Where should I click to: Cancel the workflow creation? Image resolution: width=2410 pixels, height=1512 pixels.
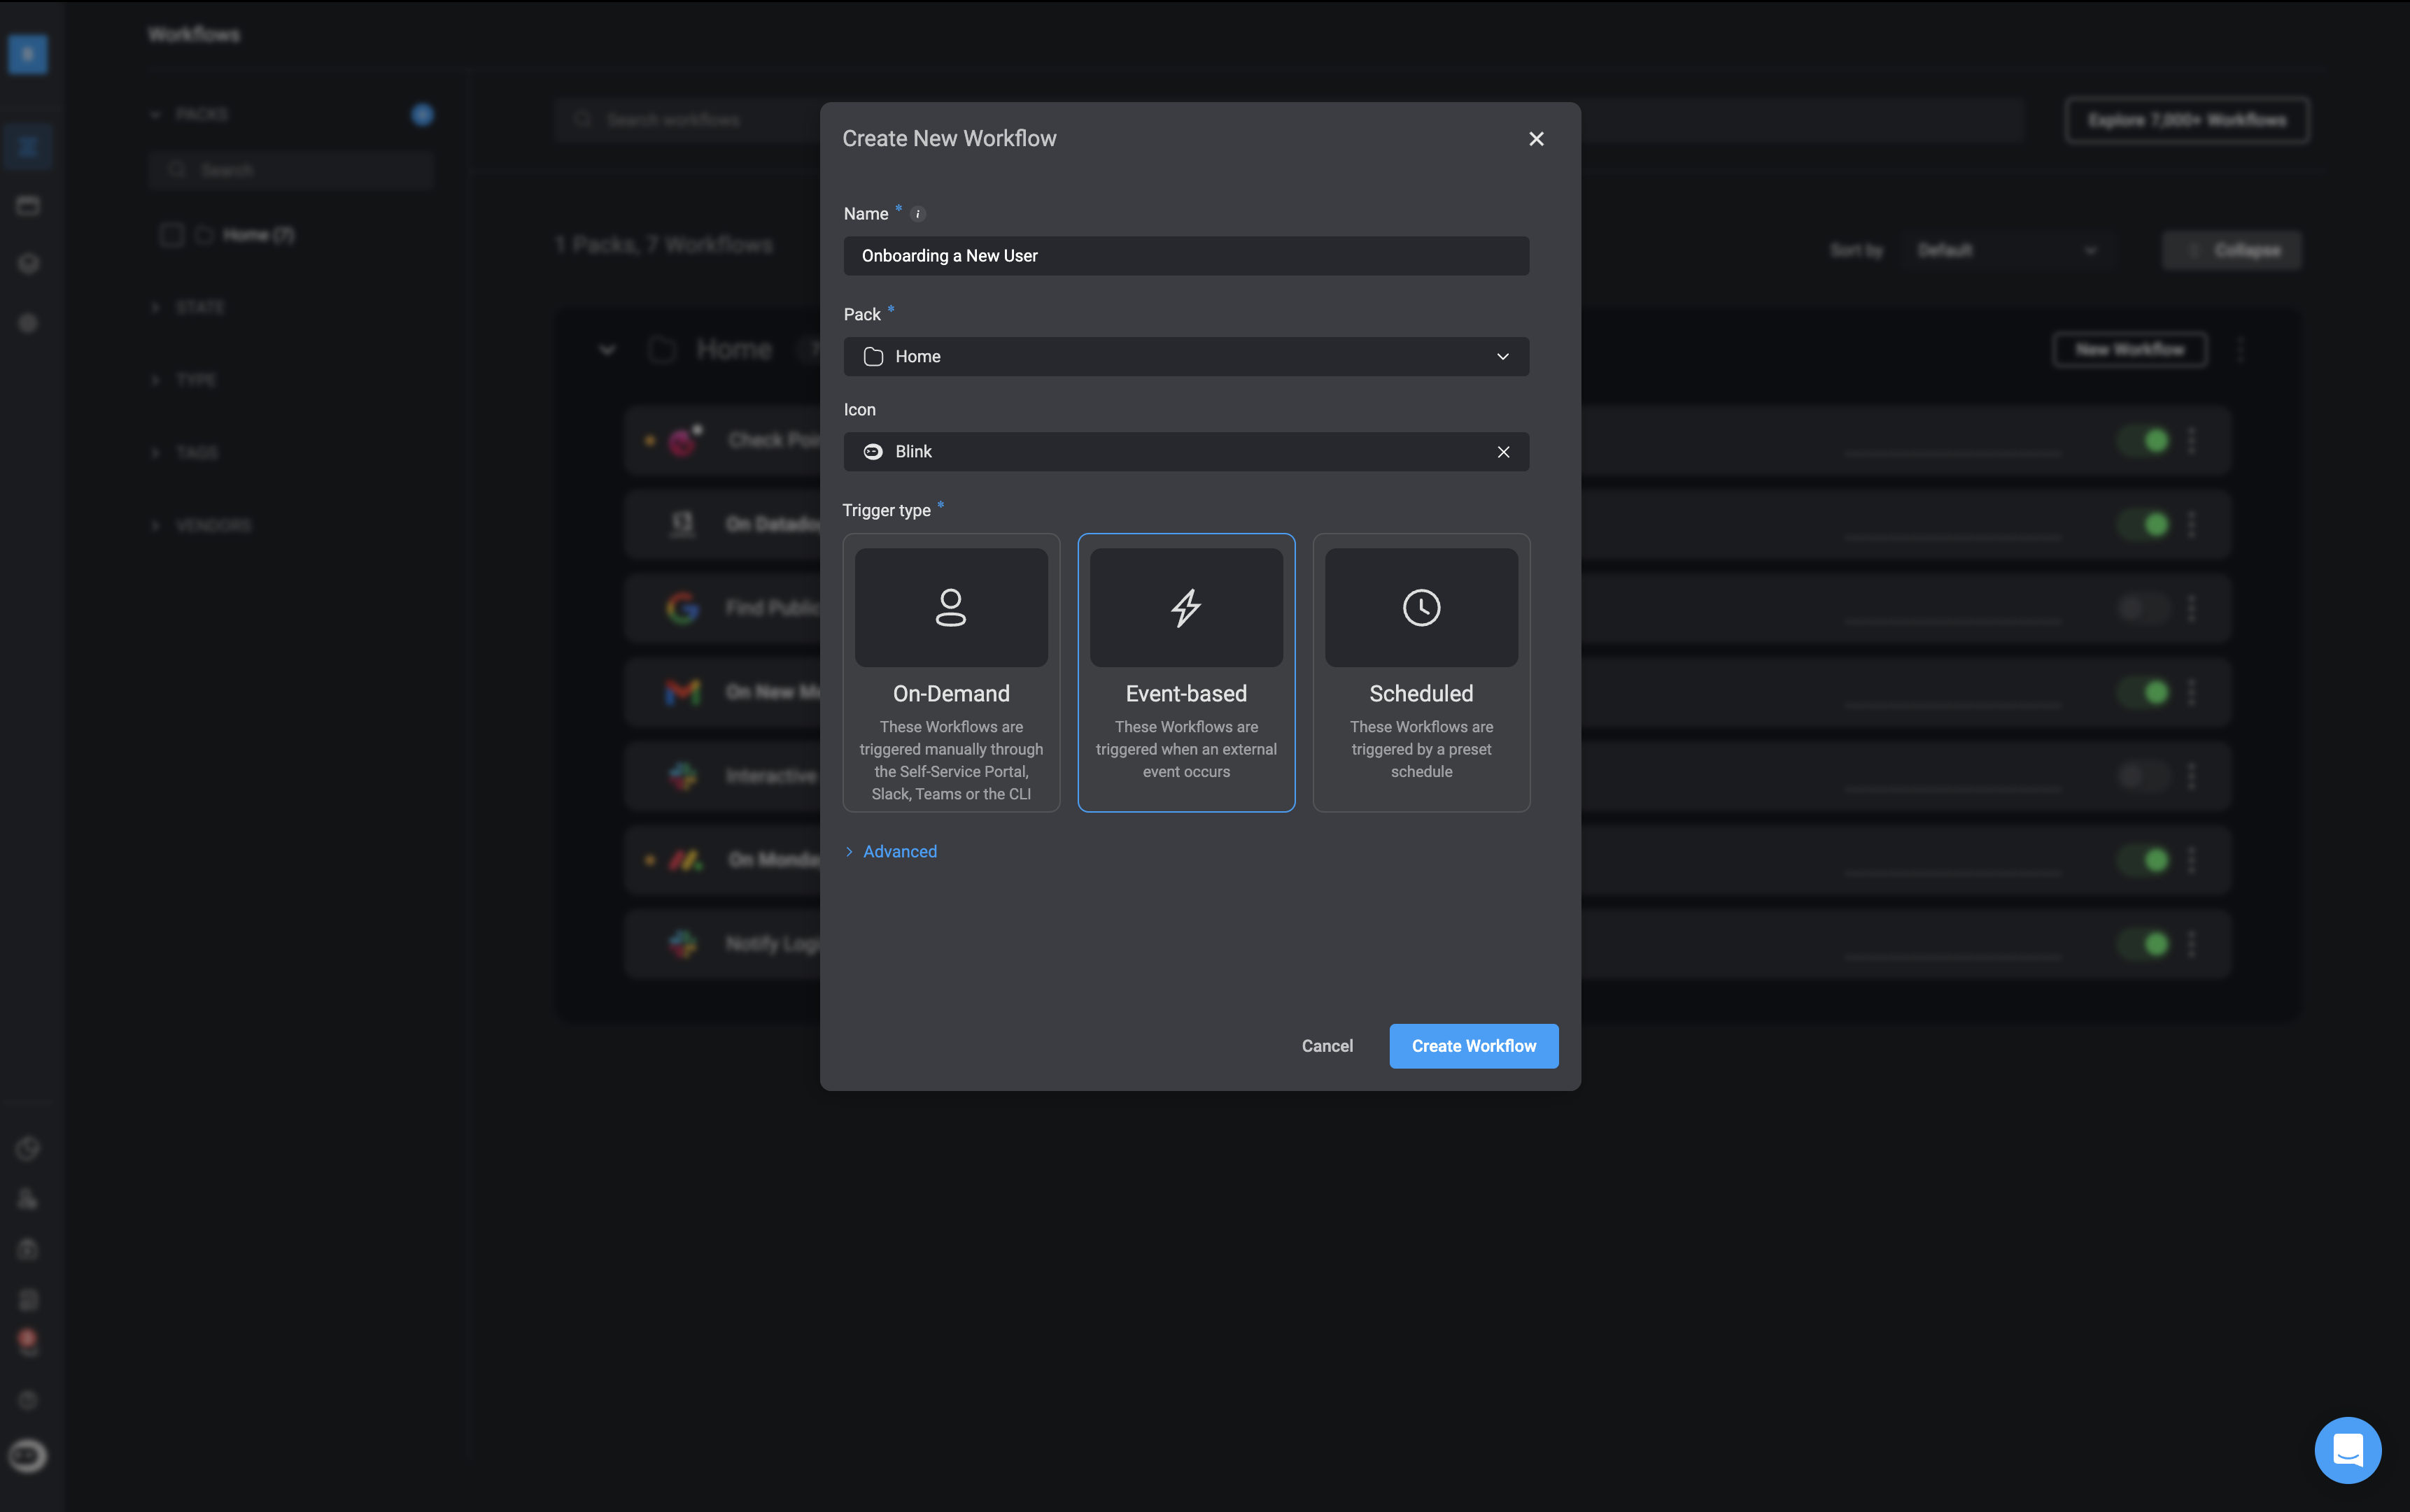(x=1327, y=1046)
